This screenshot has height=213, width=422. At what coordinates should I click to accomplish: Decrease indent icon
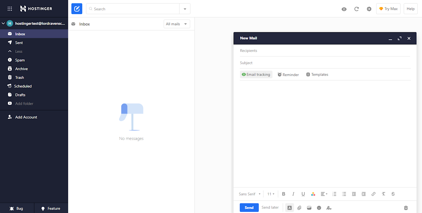(x=354, y=194)
